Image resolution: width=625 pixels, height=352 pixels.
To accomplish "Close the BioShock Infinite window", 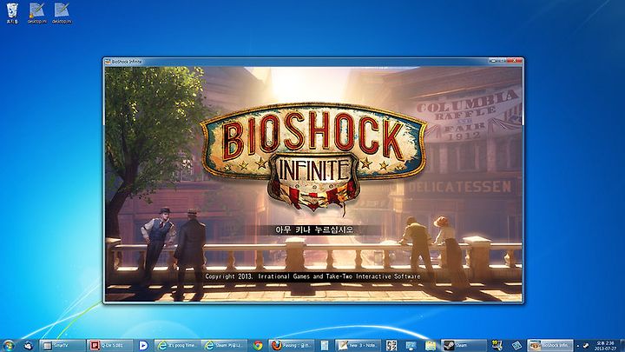I will [x=515, y=61].
